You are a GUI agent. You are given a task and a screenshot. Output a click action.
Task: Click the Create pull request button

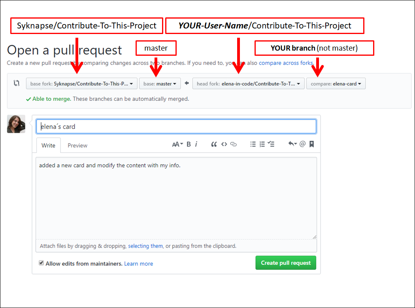point(286,263)
